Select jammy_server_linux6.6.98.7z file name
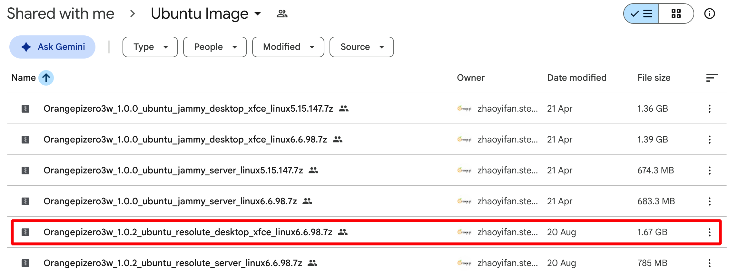Image resolution: width=729 pixels, height=277 pixels. coord(170,201)
